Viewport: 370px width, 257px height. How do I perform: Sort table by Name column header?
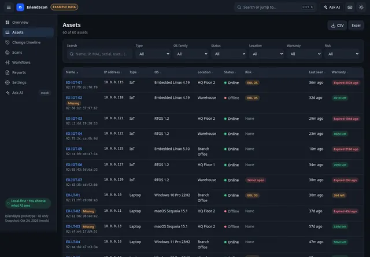[x=72, y=72]
